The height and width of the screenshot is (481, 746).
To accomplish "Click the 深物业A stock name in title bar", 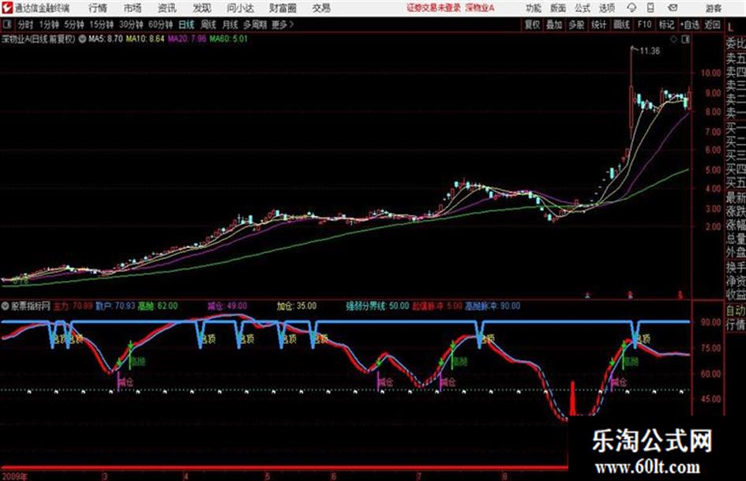I will 480,8.
